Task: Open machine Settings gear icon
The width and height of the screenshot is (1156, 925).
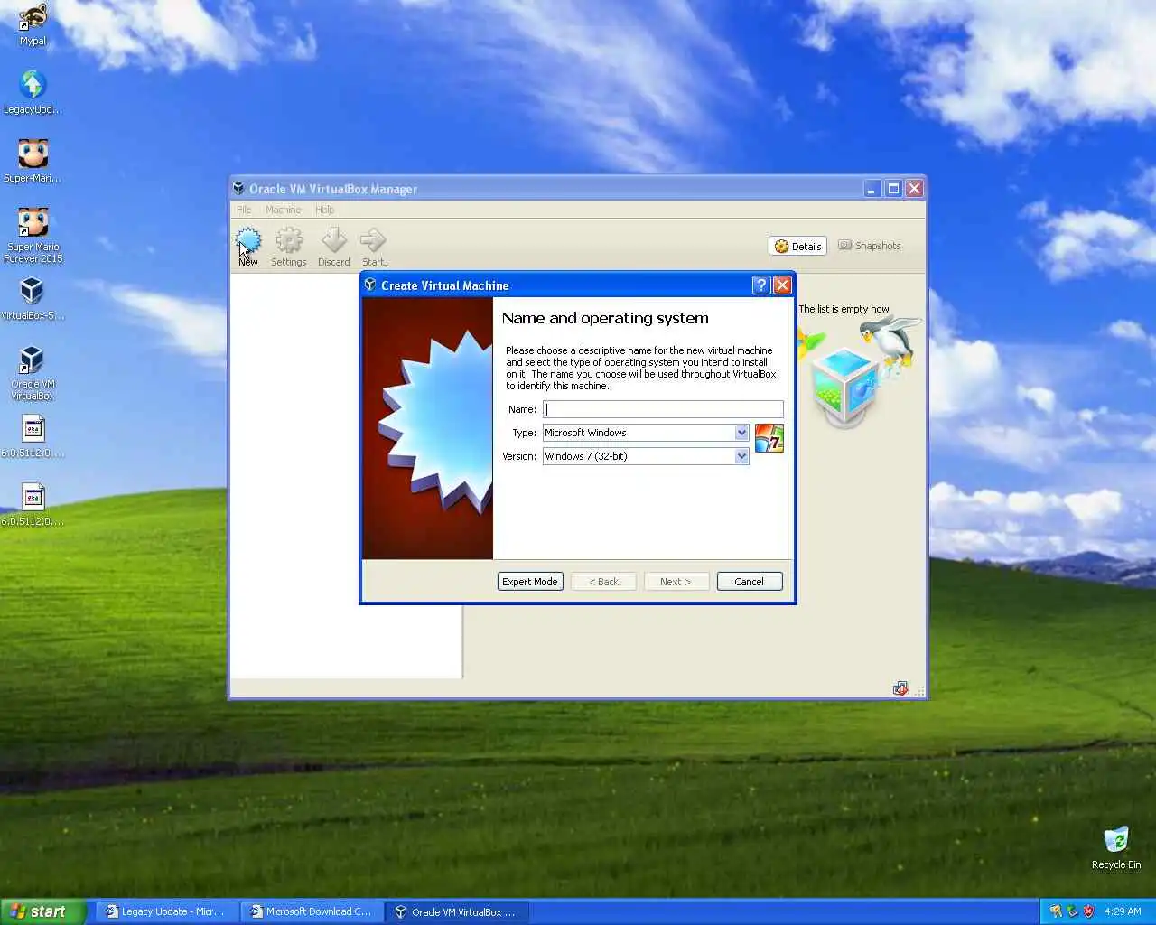Action: pyautogui.click(x=289, y=240)
